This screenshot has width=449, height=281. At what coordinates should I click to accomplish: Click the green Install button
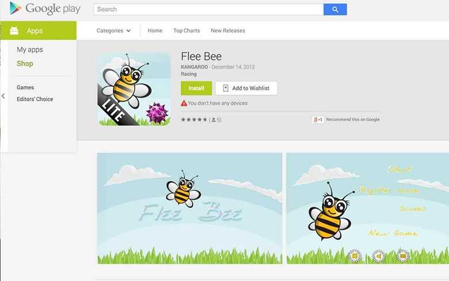196,88
